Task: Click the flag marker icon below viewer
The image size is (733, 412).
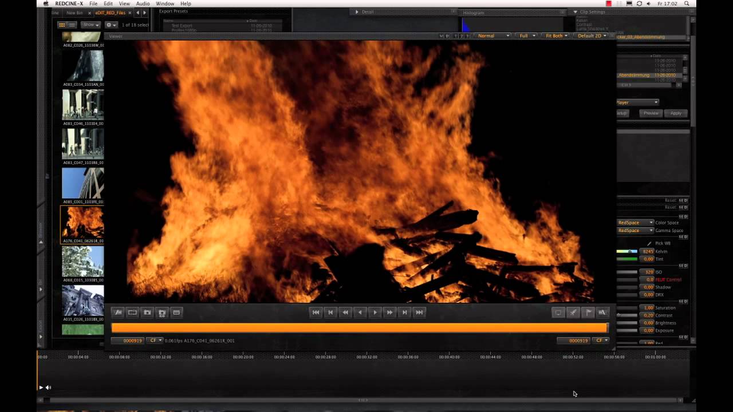Action: [x=588, y=312]
